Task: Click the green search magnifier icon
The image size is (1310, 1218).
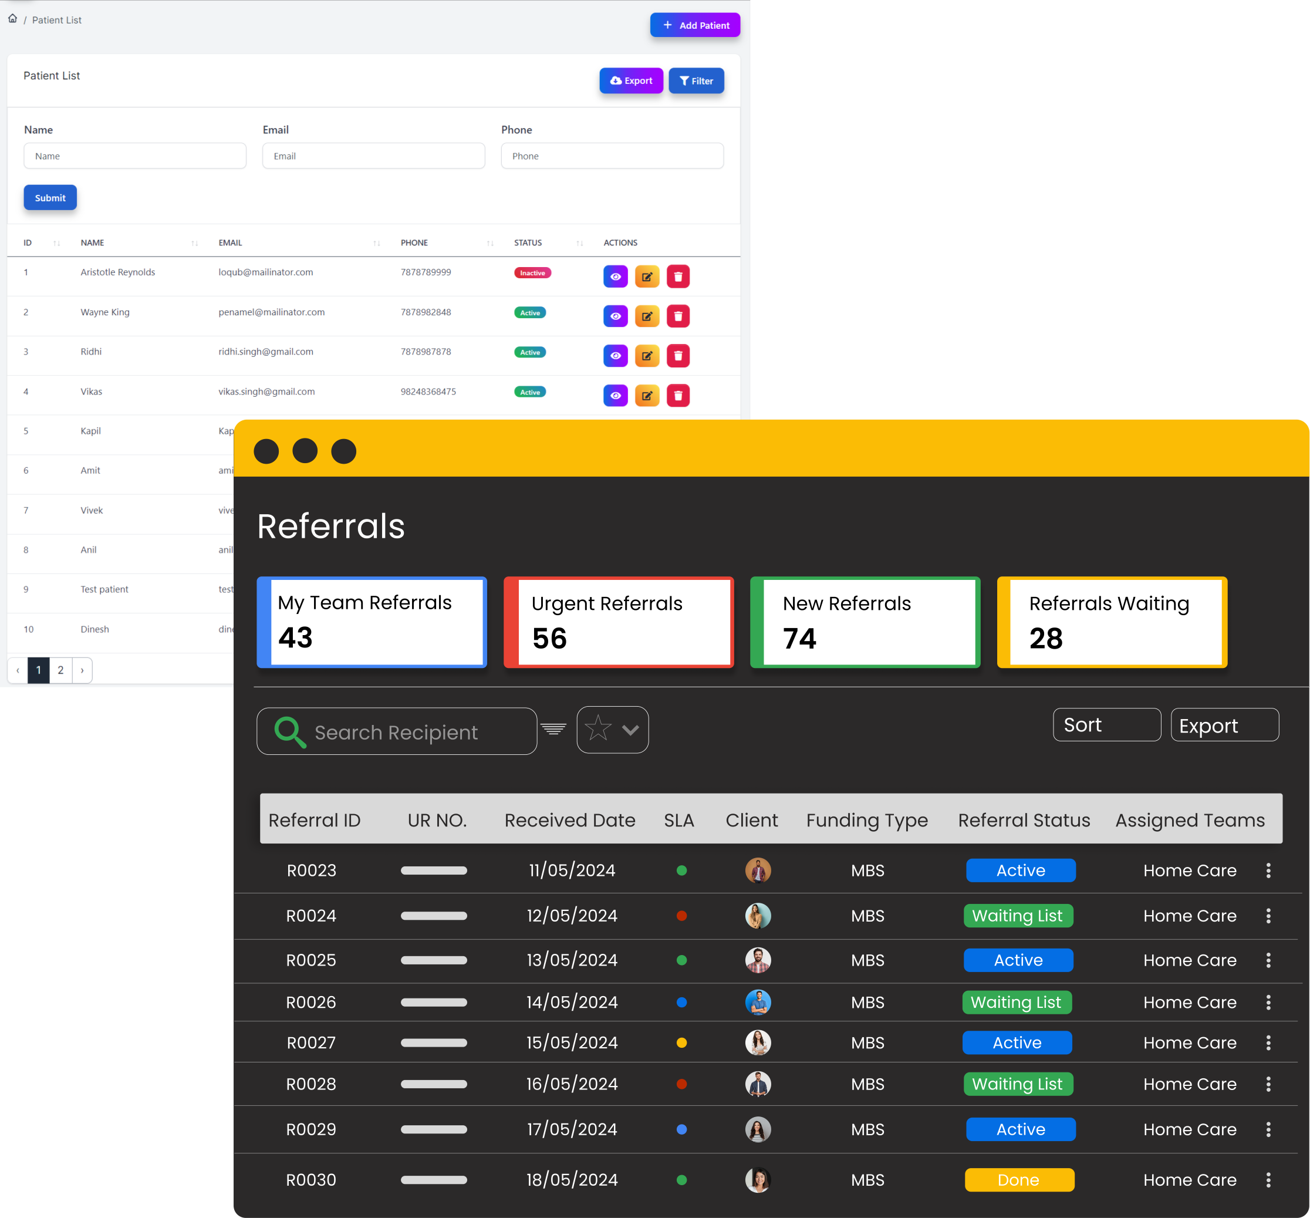Action: (289, 731)
